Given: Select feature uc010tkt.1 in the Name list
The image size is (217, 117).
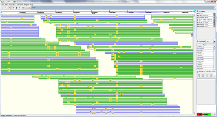Looking at the screenshot, I should tap(205, 52).
